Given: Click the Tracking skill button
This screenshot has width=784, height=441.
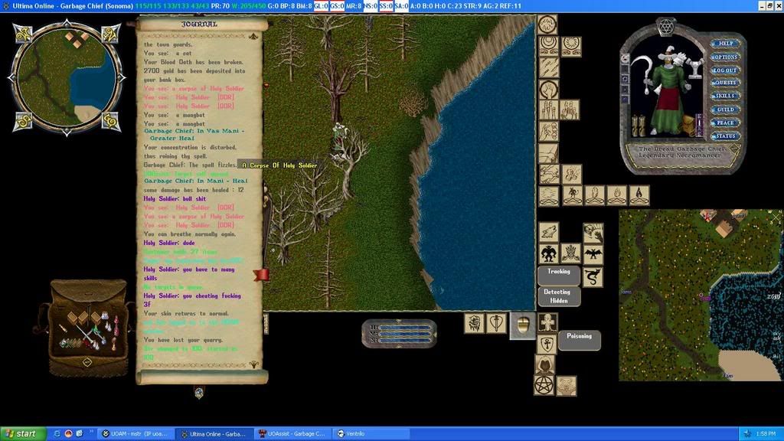Looking at the screenshot, I should coord(558,275).
